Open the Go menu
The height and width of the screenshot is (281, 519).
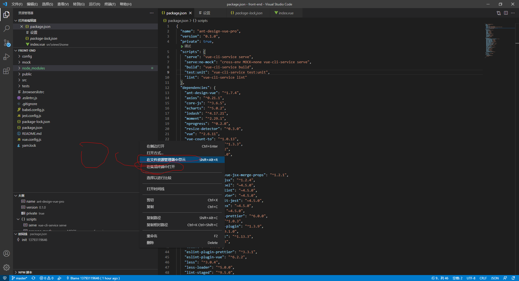pos(79,4)
